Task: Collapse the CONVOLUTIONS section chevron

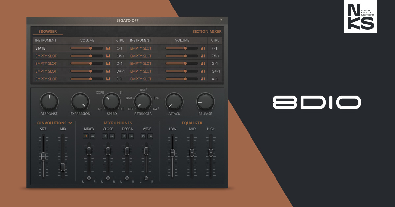Action: (x=71, y=123)
